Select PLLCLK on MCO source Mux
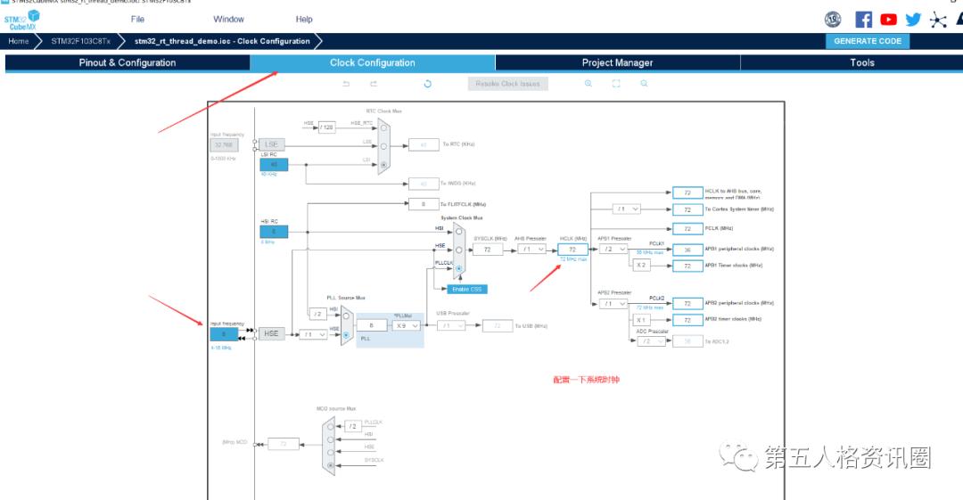963x500 pixels. coord(331,426)
